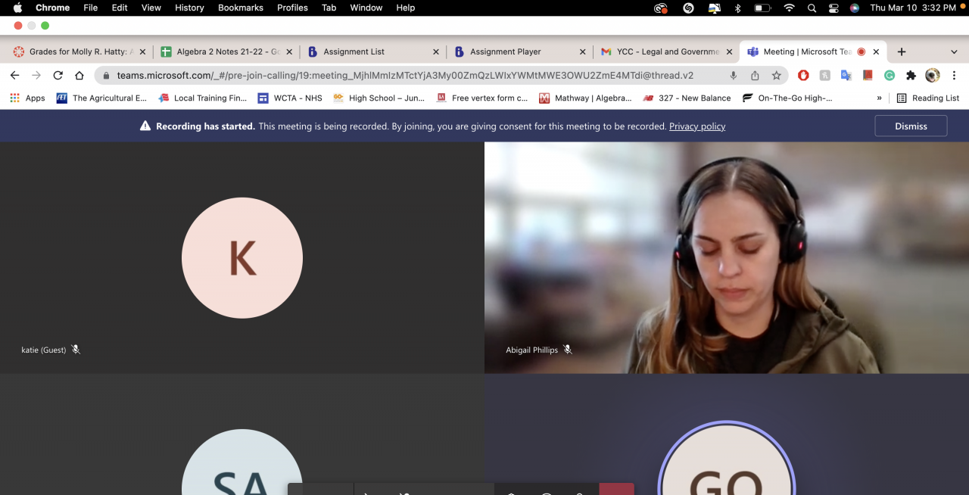Open macOS Spotlight search
Viewport: 969px width, 495px height.
812,8
